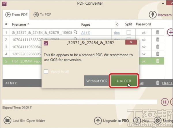Click the conversion progress bar
173x128 pixels.
80,102
